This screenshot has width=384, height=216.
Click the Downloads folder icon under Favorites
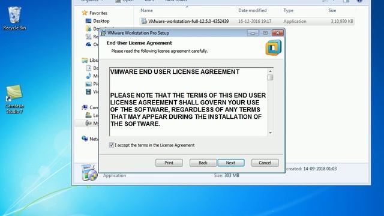click(88, 29)
